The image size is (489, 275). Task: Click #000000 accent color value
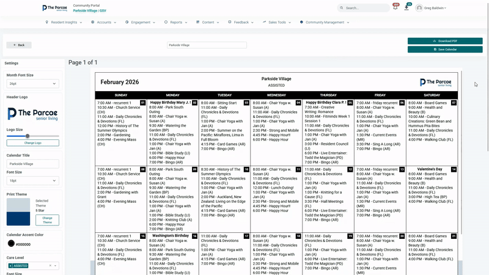click(23, 244)
